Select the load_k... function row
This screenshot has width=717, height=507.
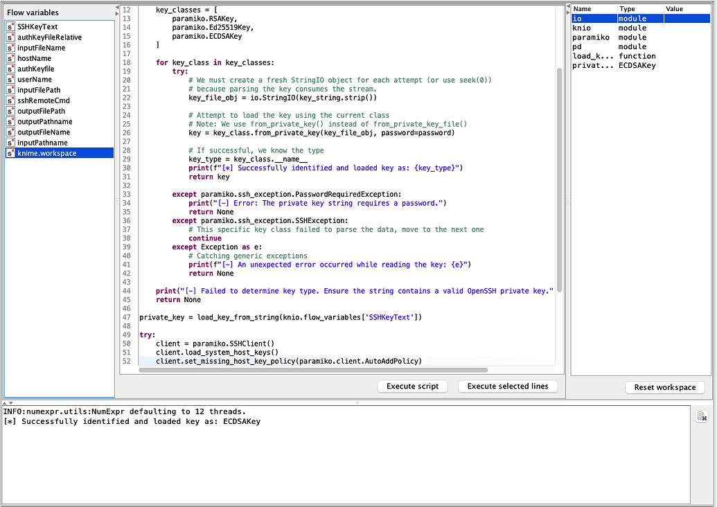coord(641,56)
